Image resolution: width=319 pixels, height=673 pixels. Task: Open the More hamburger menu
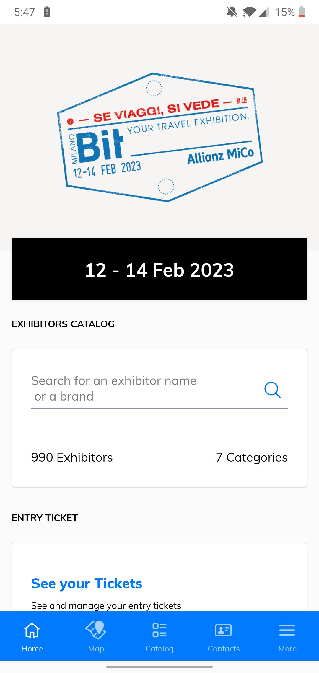tap(287, 630)
